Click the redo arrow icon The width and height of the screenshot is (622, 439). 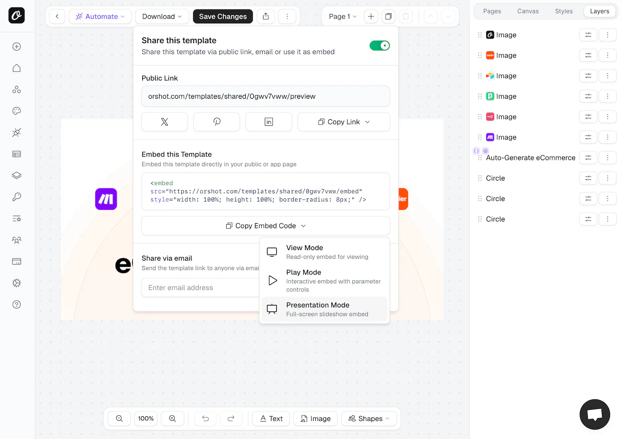coord(231,419)
